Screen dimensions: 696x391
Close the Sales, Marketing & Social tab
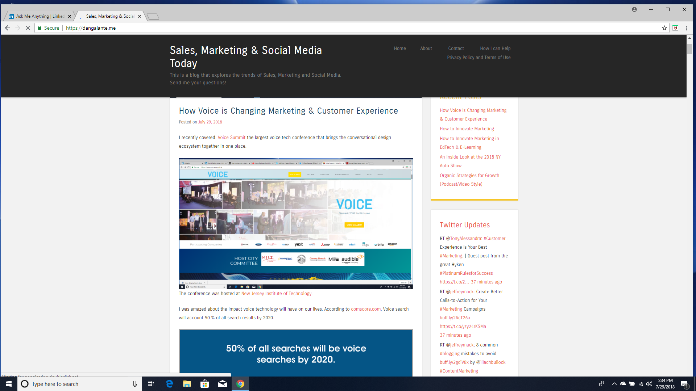coord(140,16)
